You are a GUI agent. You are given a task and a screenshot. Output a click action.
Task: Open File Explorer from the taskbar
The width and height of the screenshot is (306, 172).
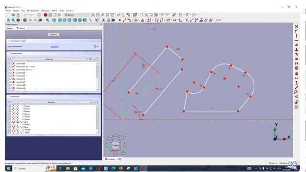(x=68, y=168)
